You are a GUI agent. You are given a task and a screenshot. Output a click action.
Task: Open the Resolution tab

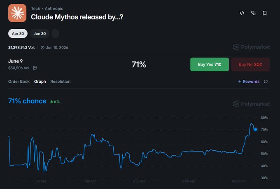61,82
